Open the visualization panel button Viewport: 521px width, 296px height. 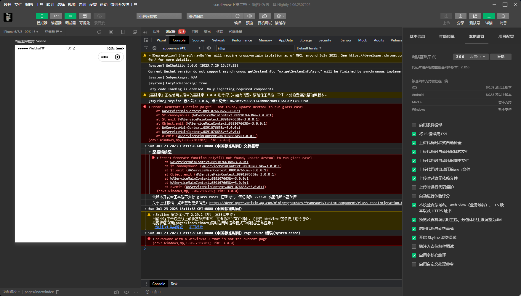click(85, 16)
